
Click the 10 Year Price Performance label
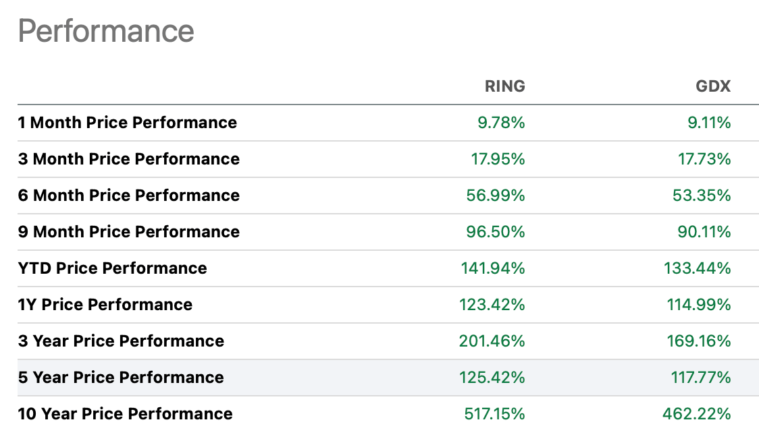click(x=126, y=414)
